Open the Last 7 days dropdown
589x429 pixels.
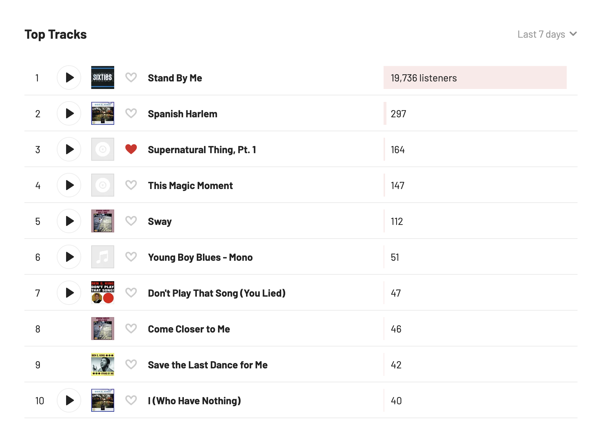(547, 34)
